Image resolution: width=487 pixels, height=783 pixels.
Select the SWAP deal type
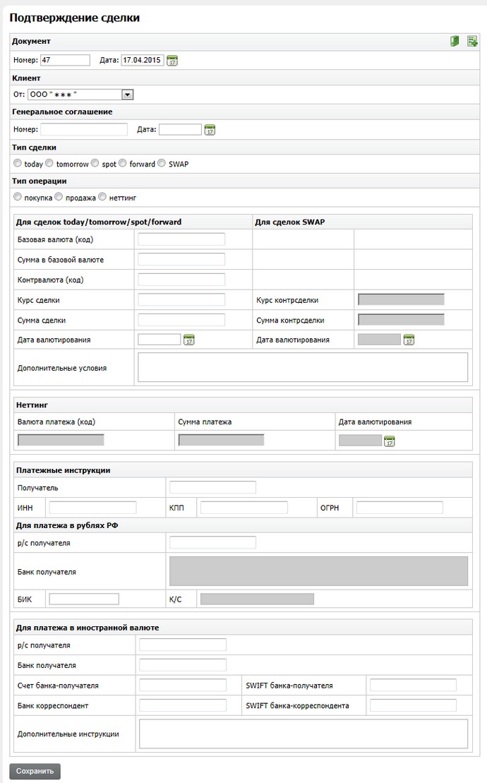click(x=162, y=163)
